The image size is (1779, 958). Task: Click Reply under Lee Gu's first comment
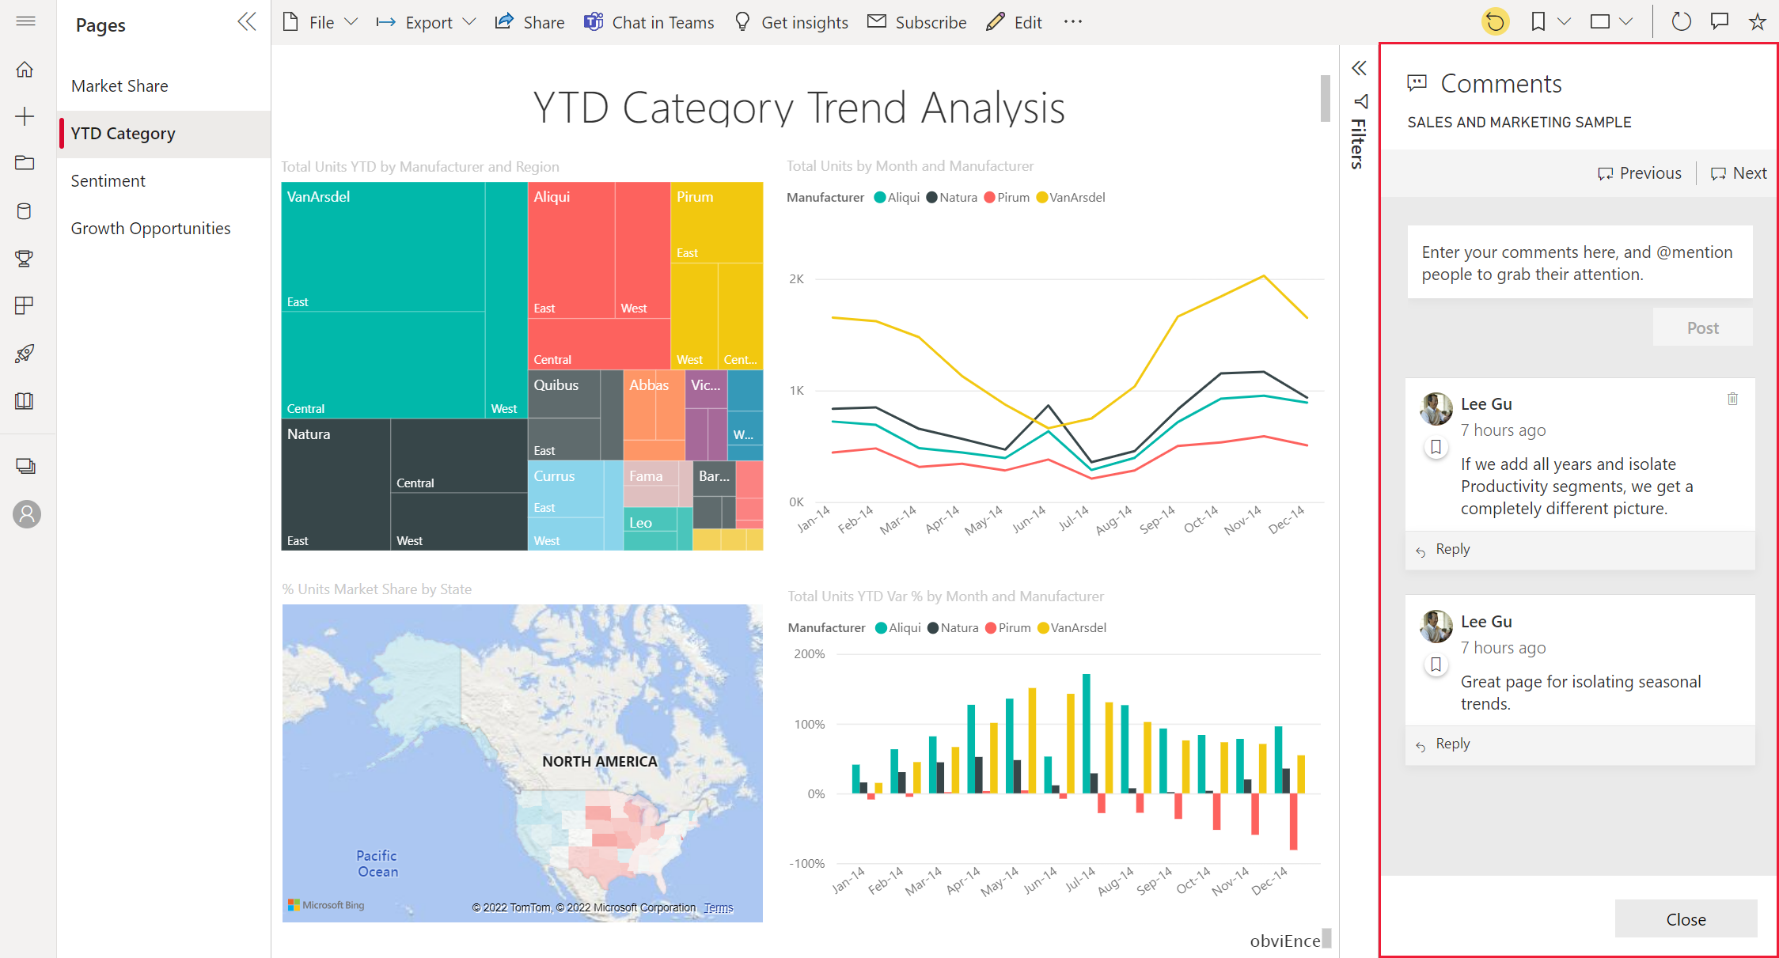point(1451,547)
